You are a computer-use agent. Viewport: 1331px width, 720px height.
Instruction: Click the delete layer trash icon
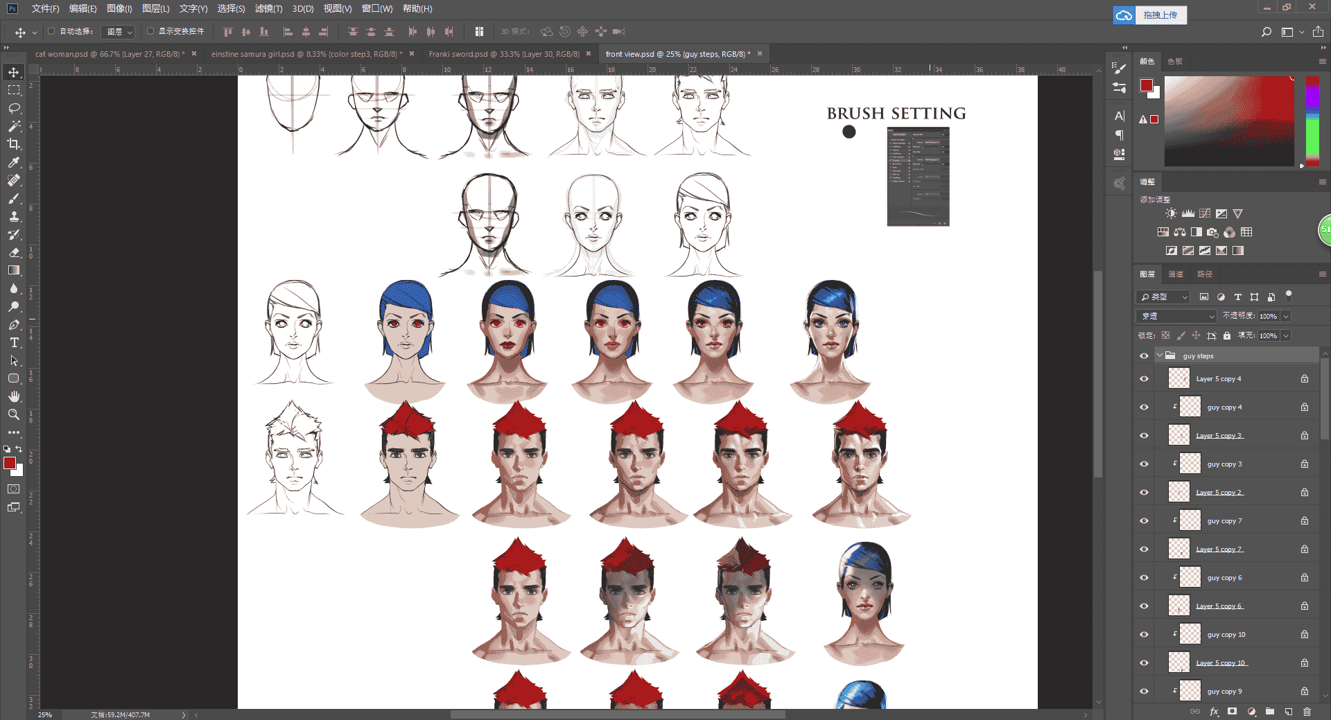(1307, 711)
